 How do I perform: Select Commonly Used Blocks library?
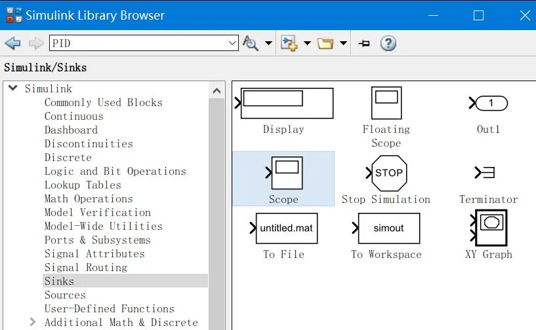pos(104,102)
